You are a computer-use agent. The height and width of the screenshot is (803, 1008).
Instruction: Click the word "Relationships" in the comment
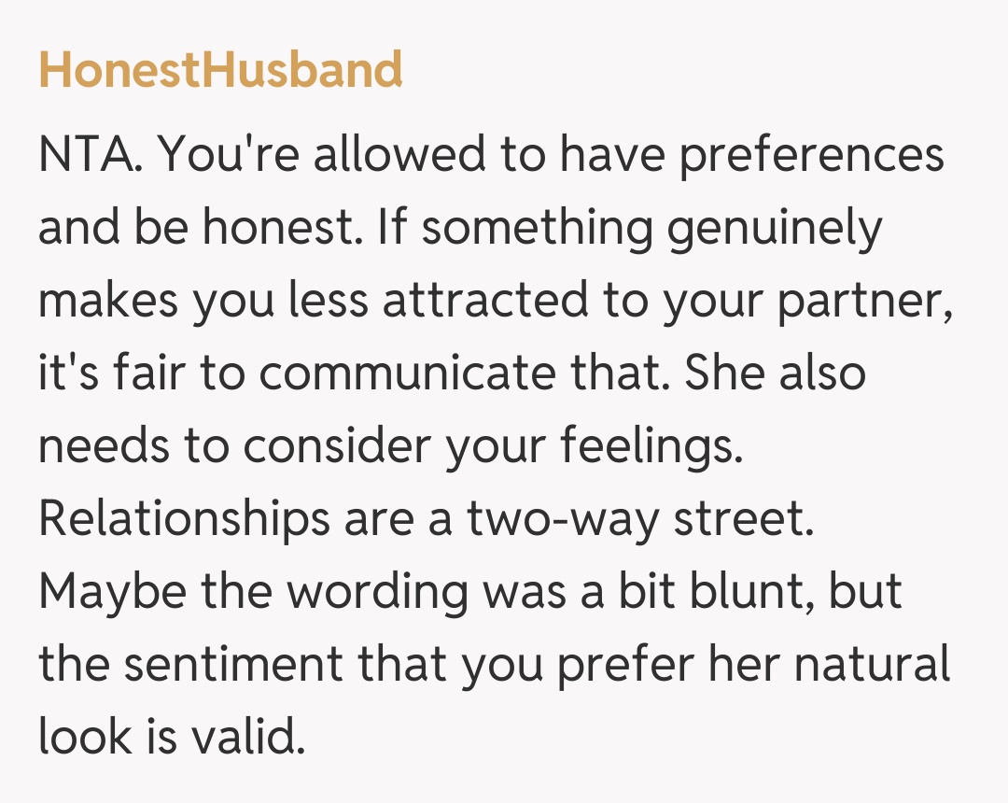coord(183,519)
